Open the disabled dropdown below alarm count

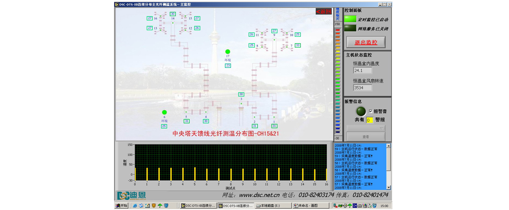[366, 128]
